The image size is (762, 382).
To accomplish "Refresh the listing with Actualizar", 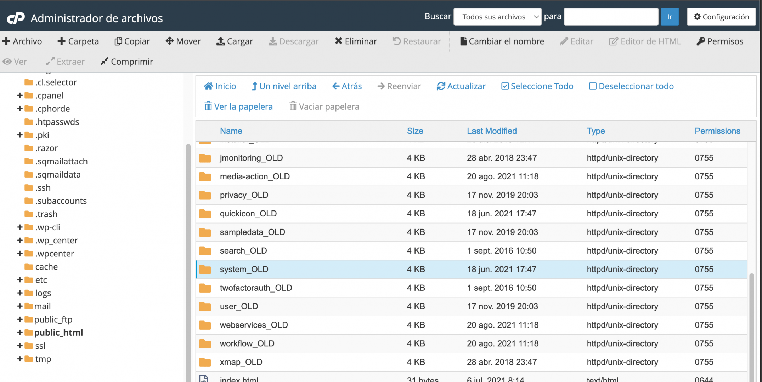I will pyautogui.click(x=461, y=86).
